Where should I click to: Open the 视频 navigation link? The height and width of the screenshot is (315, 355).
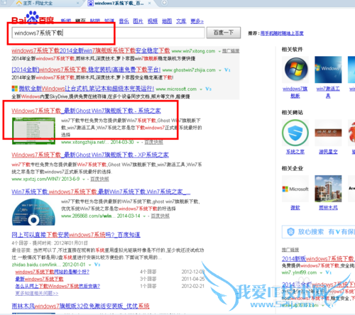tap(153, 21)
